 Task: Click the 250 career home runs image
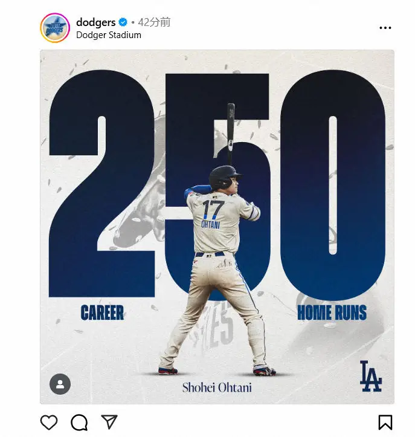[x=217, y=227]
